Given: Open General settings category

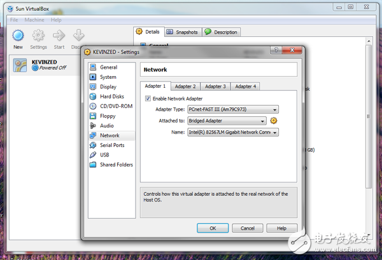Looking at the screenshot, I should tap(108, 67).
